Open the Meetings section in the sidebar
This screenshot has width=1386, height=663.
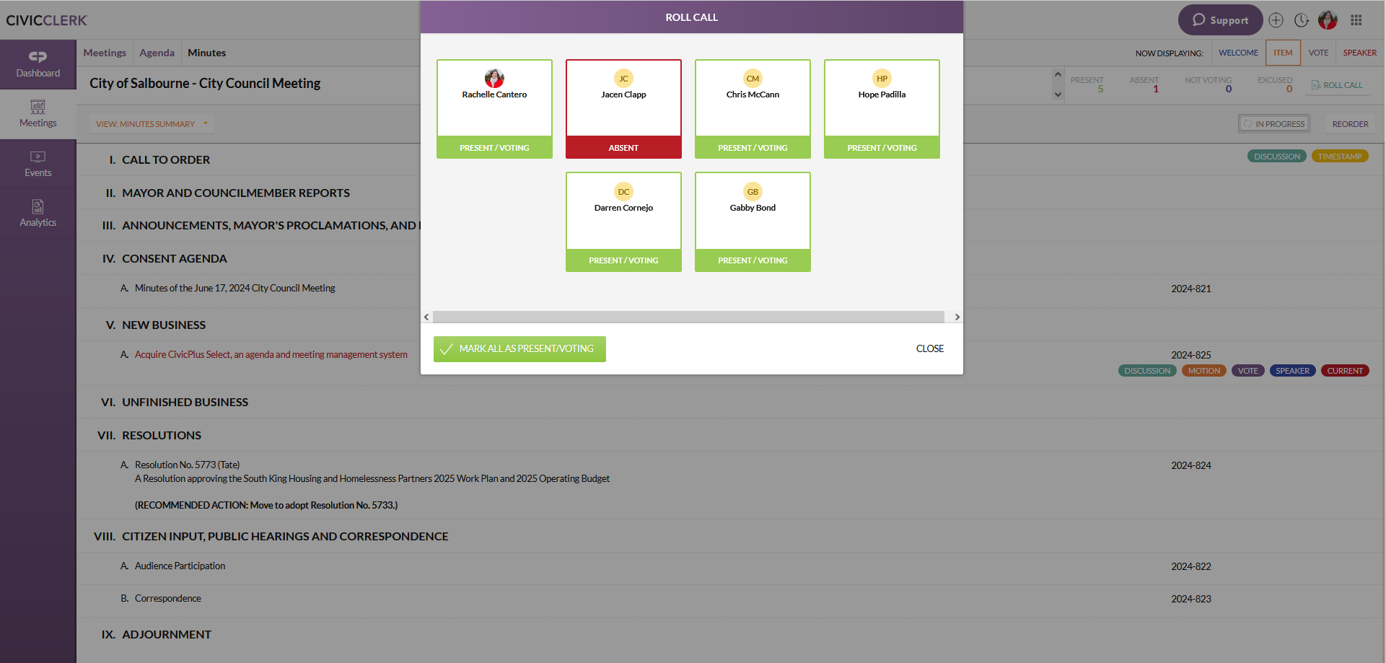(38, 114)
